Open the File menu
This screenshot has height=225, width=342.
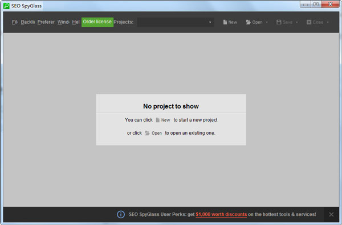tap(15, 22)
